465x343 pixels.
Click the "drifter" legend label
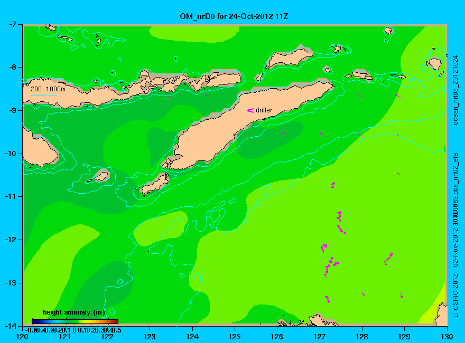tap(264, 110)
